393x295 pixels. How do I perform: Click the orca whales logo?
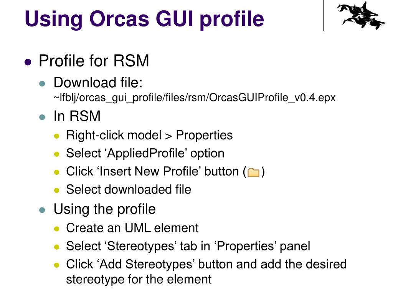pos(361,15)
